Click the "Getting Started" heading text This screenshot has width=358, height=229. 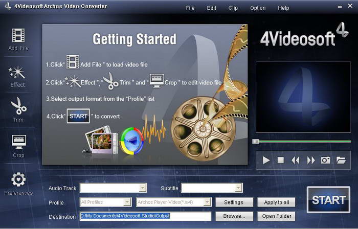[x=135, y=39]
